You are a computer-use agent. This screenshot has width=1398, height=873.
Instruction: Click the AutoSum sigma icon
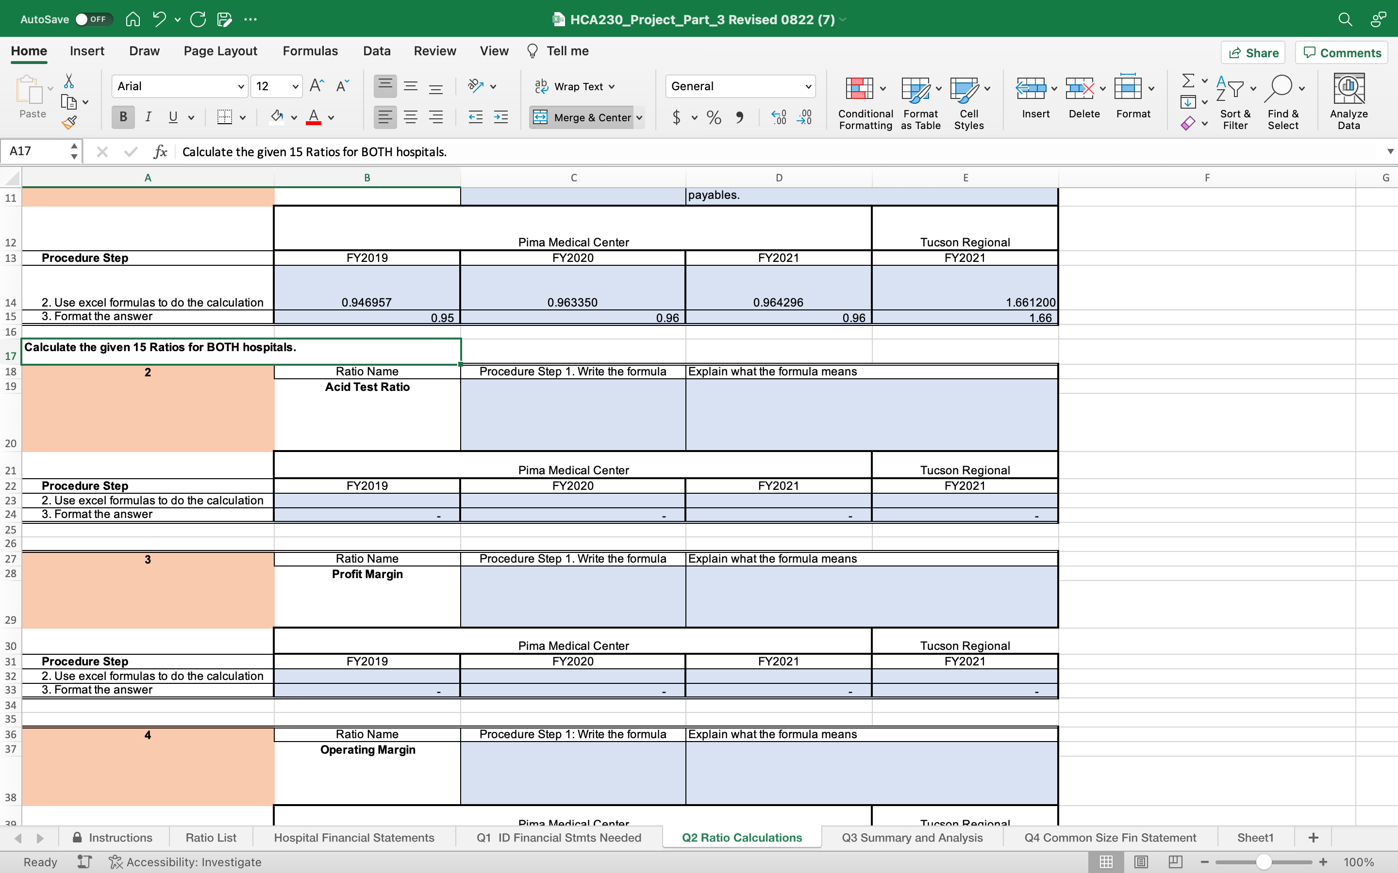[x=1188, y=80]
